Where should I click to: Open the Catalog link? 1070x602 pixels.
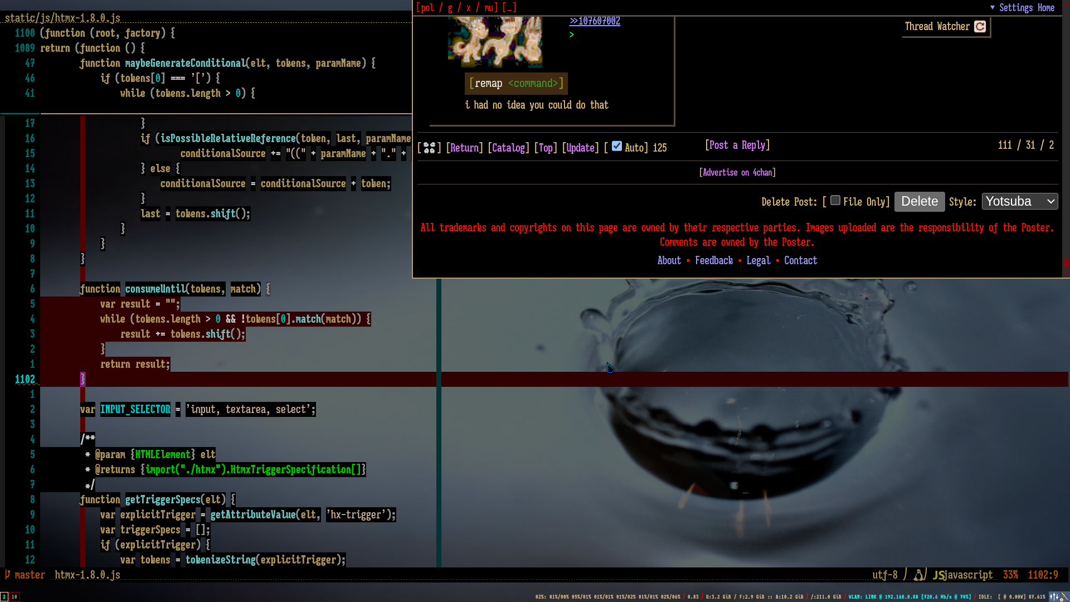click(508, 148)
